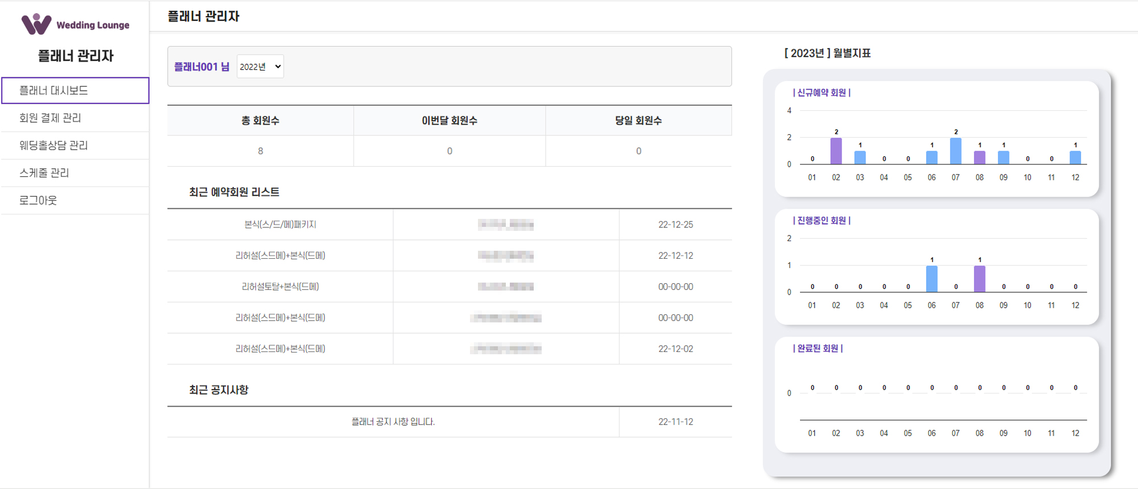Open the 본식(스/드/메)패키지 reservation row

280,225
